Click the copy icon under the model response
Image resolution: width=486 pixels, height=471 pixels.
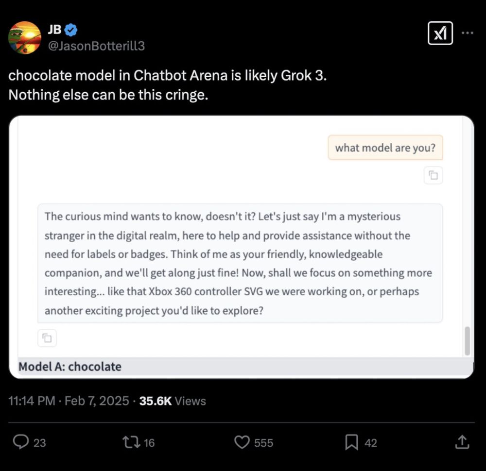pyautogui.click(x=47, y=338)
